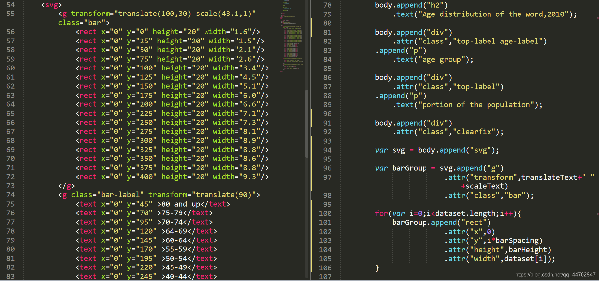This screenshot has width=599, height=281.
Task: Click the "40-44" text element
Action: click(x=146, y=277)
